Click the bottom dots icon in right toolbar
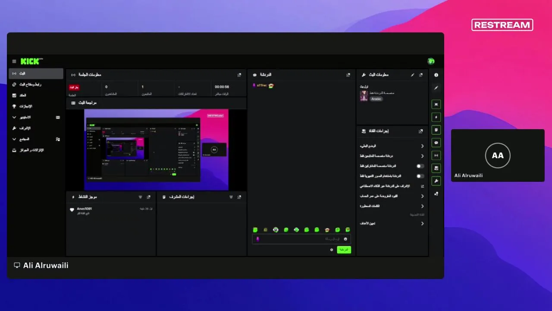The height and width of the screenshot is (311, 552). [436, 194]
